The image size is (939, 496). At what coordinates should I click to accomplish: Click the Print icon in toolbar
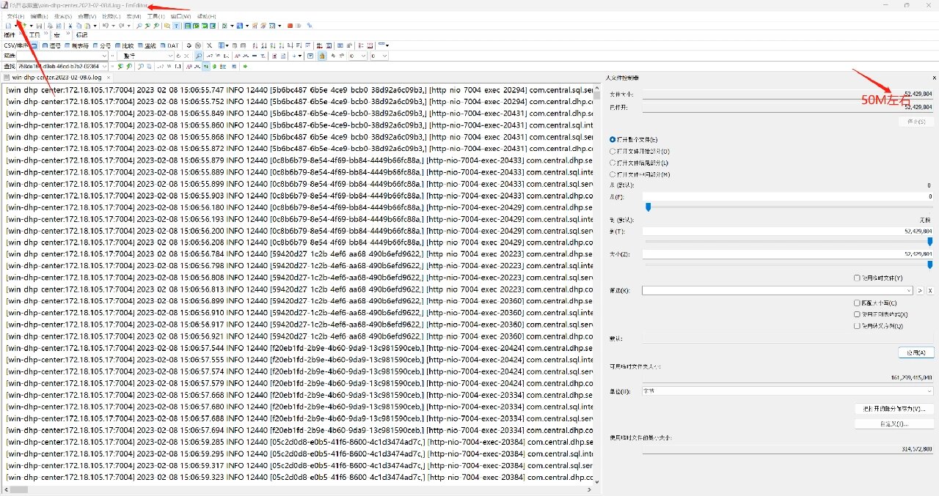click(x=51, y=26)
